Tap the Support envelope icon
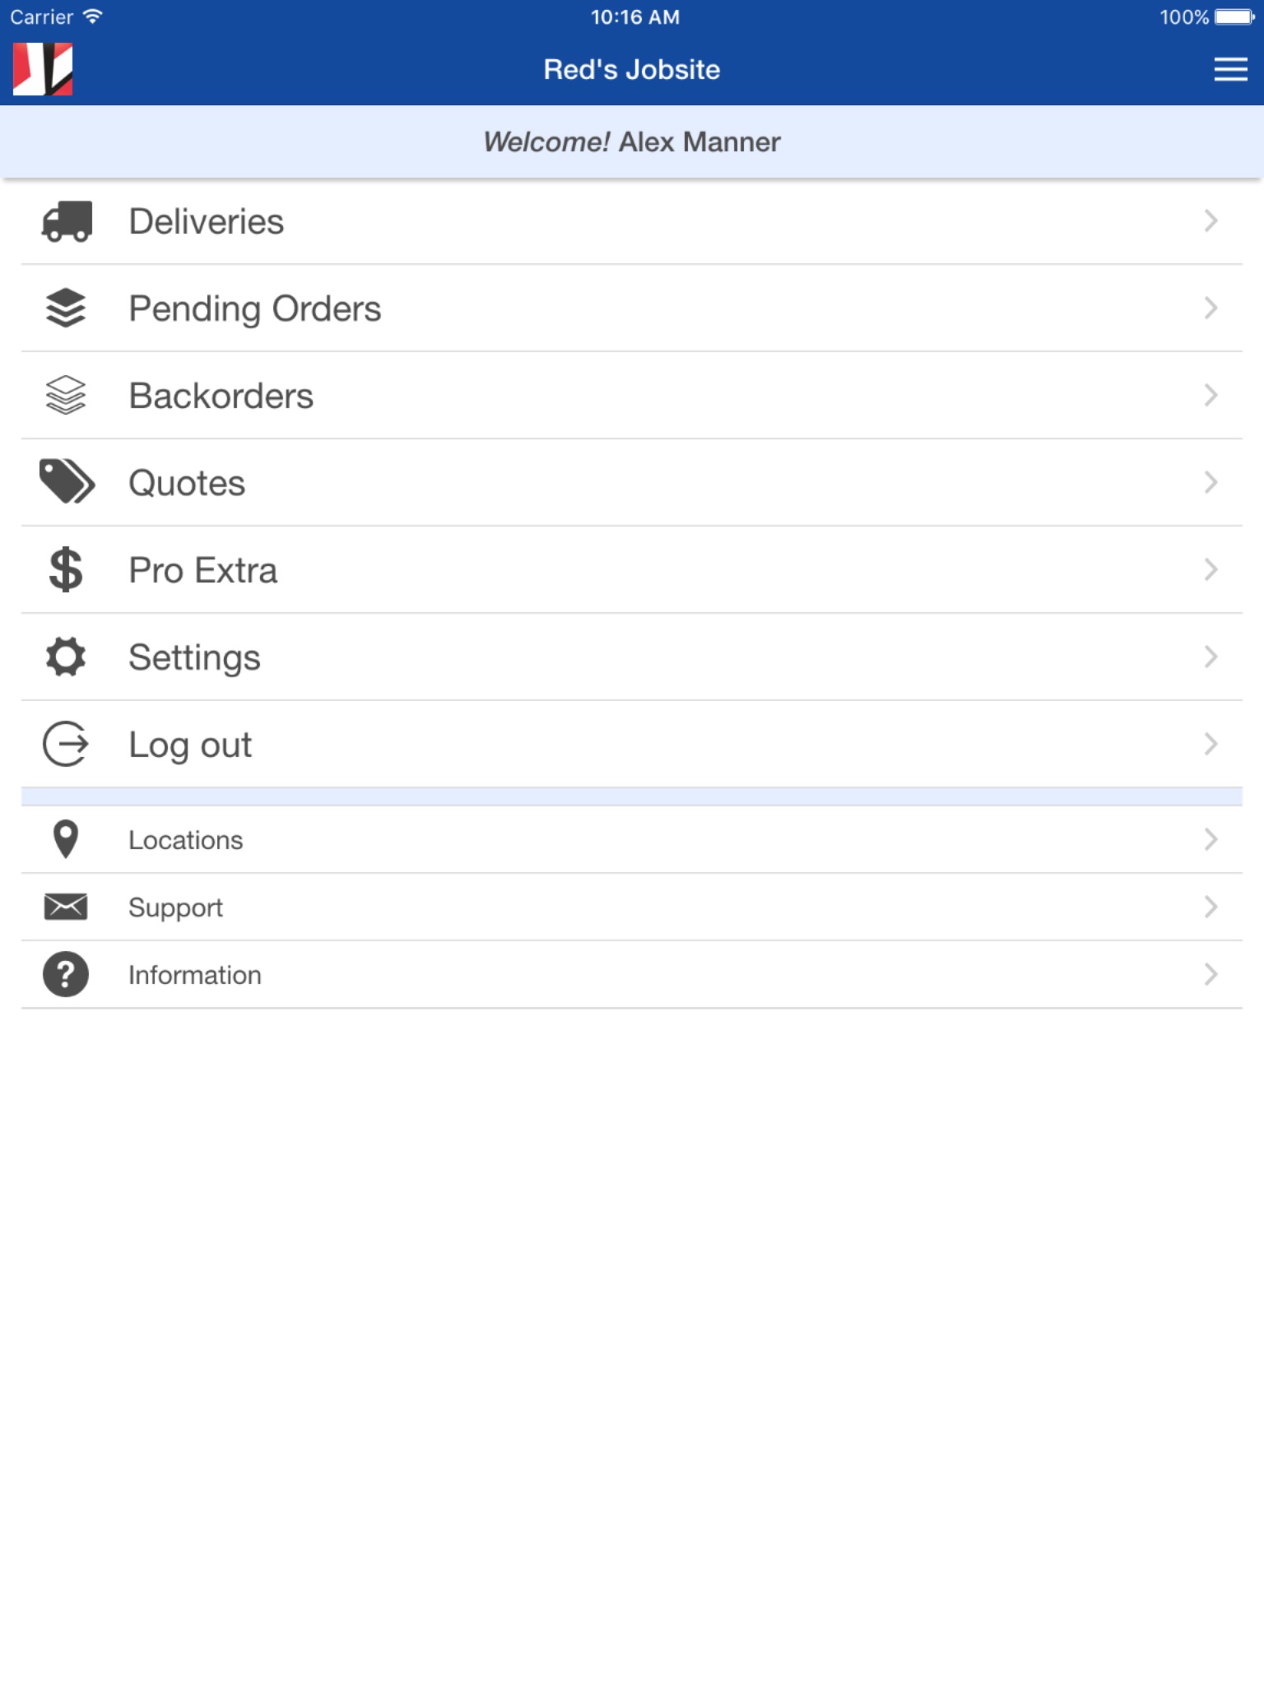Image resolution: width=1264 pixels, height=1685 pixels. [66, 907]
